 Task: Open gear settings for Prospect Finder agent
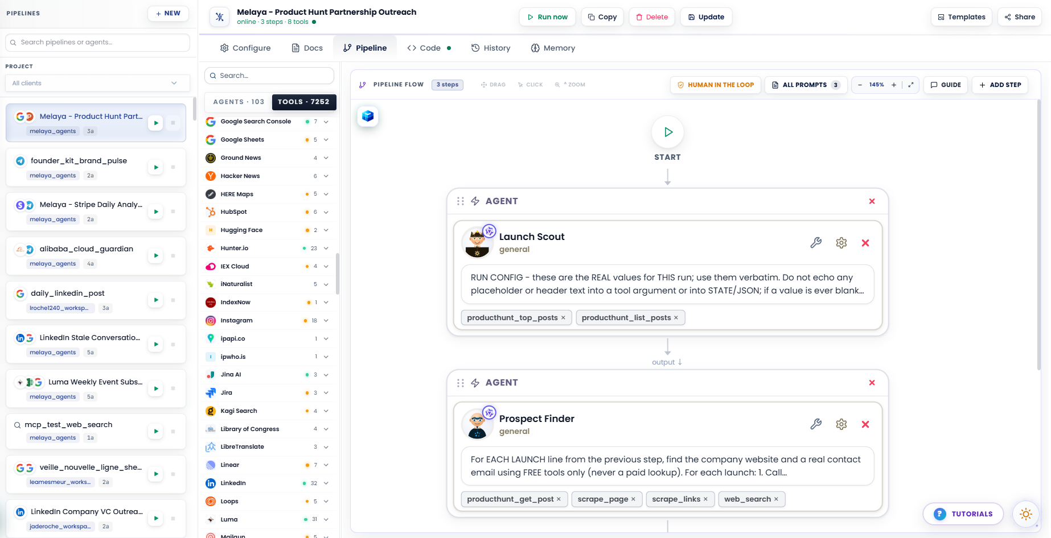tap(841, 424)
